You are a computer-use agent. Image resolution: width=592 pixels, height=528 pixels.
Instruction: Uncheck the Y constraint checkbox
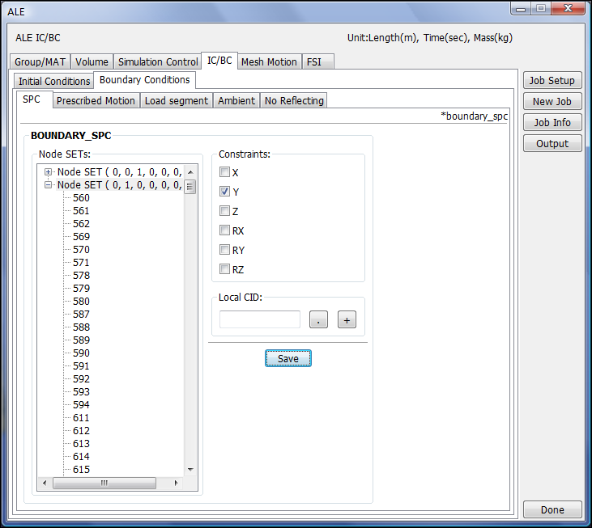[x=225, y=192]
